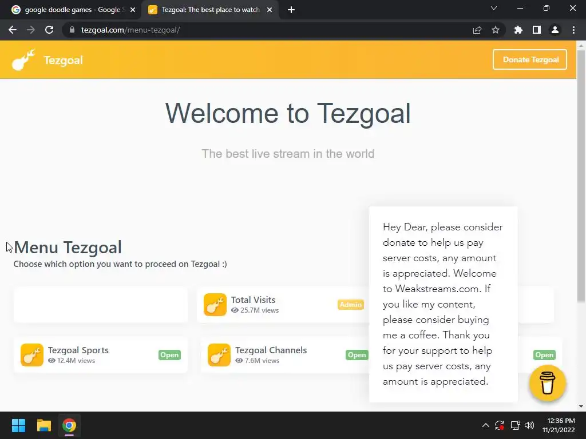Share this page using the share icon

coord(477,30)
